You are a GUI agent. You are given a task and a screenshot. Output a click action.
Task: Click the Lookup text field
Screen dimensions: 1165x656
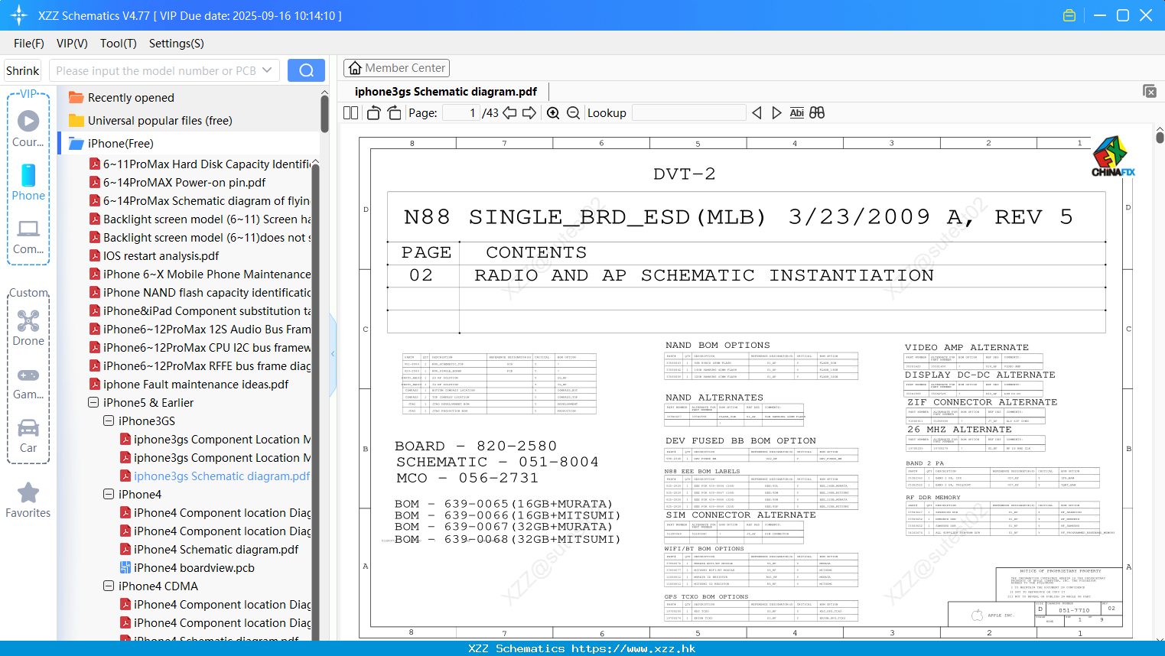[688, 113]
